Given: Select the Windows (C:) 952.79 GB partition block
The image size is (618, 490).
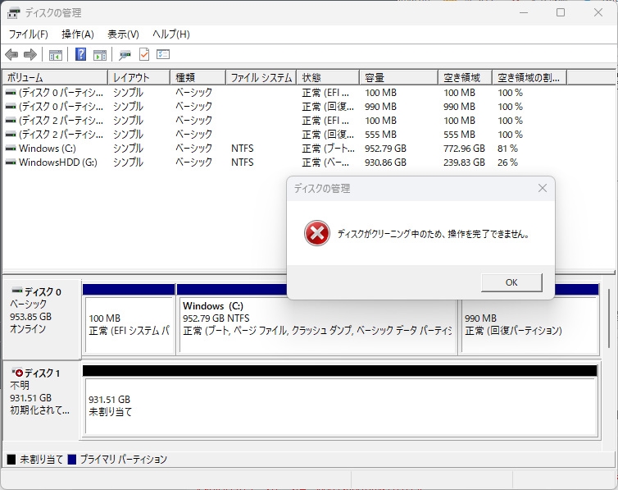Looking at the screenshot, I should point(316,325).
